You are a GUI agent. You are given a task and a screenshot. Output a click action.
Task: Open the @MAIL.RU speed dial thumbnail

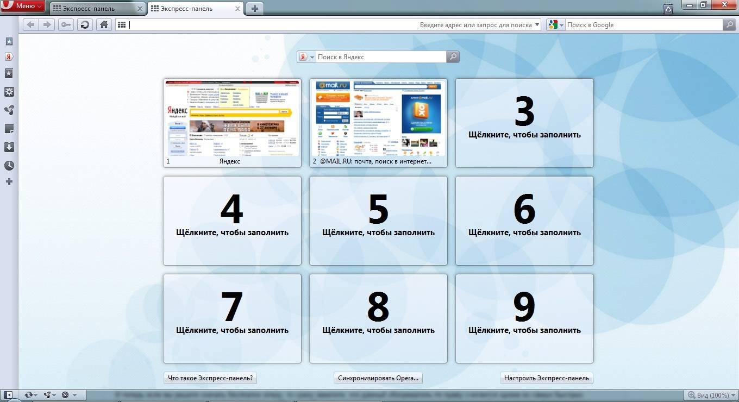point(378,123)
